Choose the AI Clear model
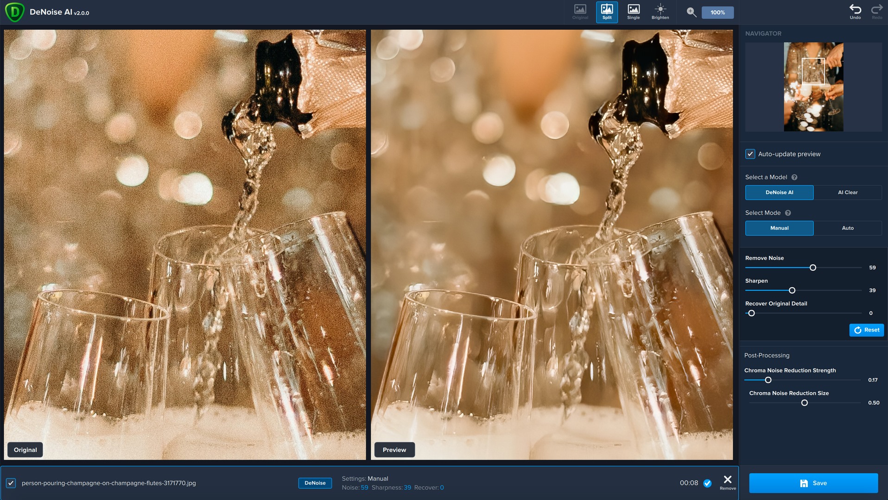Screen dimensions: 888x500 coord(847,193)
